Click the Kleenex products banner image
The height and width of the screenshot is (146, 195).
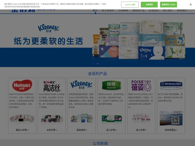point(139,40)
